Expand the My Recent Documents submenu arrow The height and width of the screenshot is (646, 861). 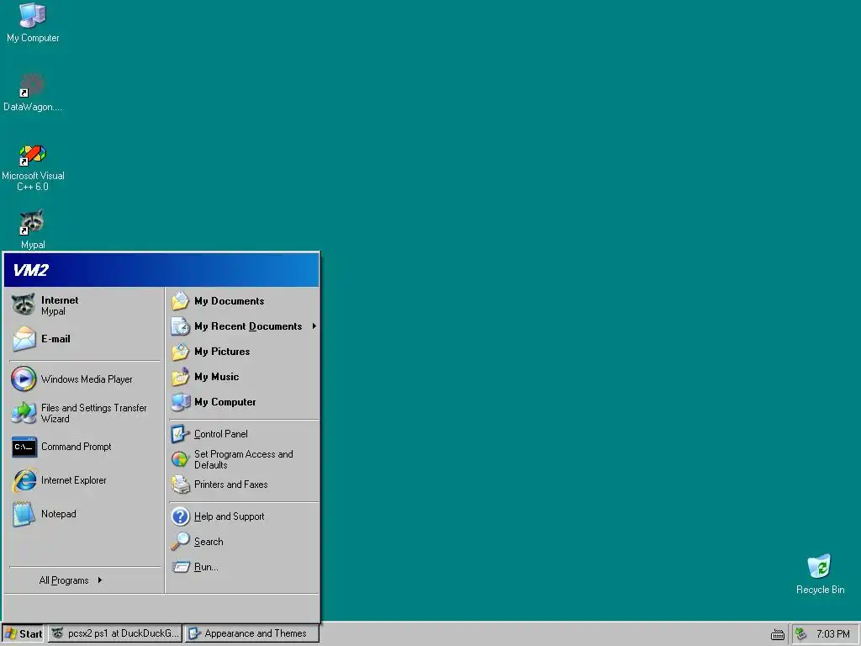(314, 326)
